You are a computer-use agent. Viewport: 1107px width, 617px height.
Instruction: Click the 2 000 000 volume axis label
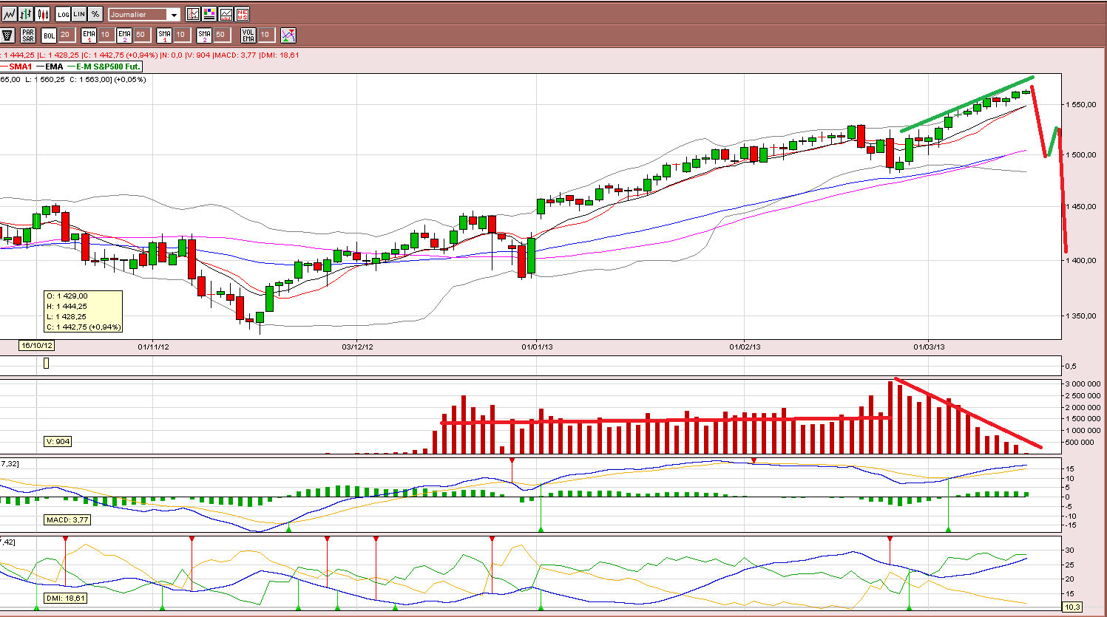point(1084,407)
